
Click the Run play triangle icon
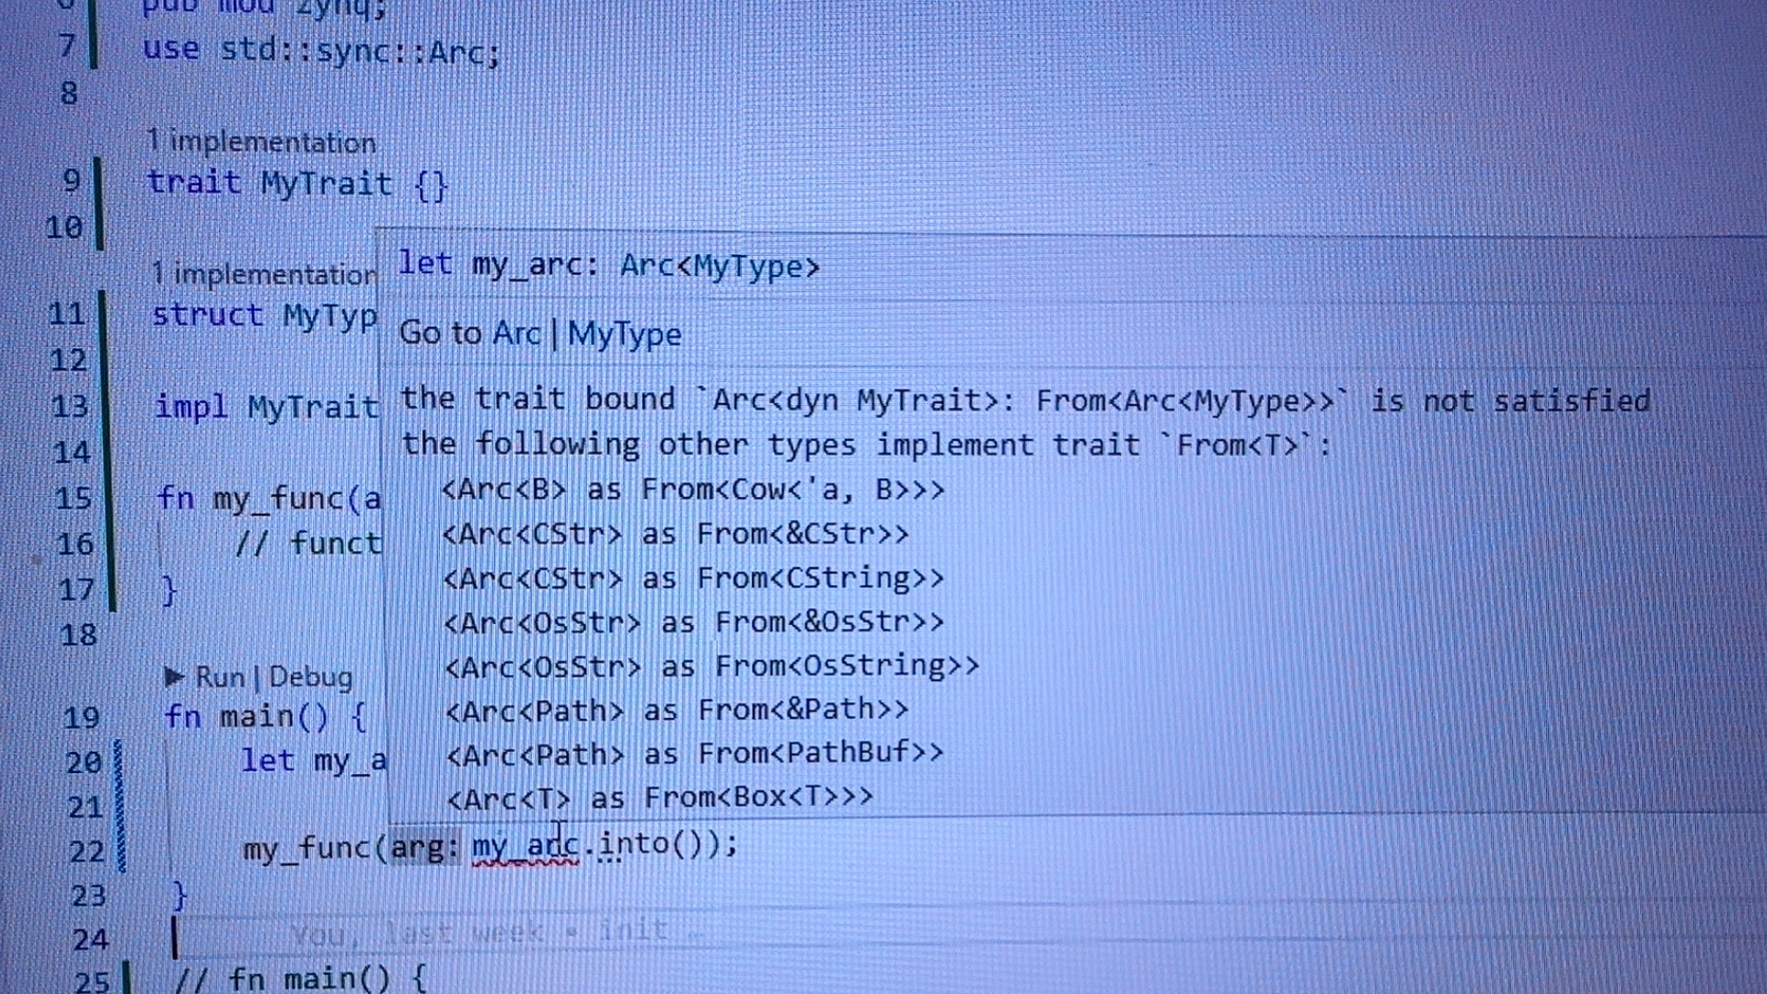174,677
